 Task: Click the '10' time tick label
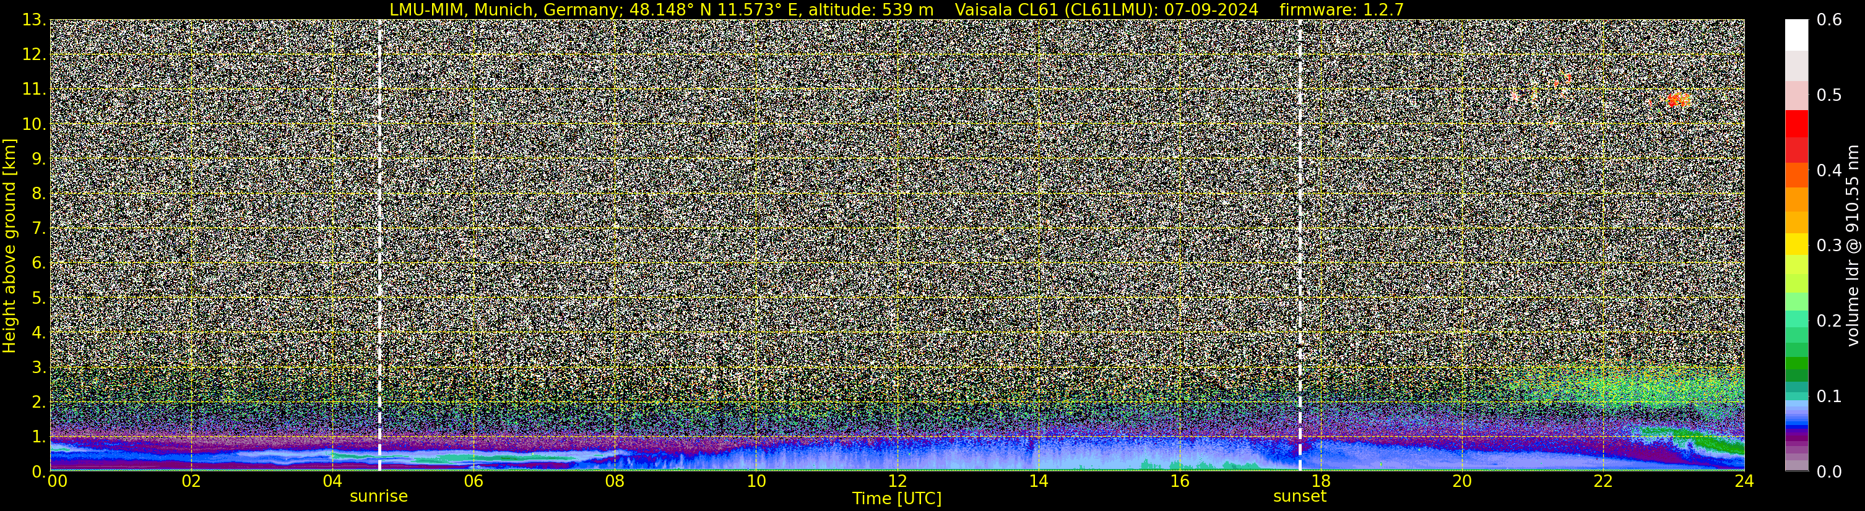[x=756, y=481]
